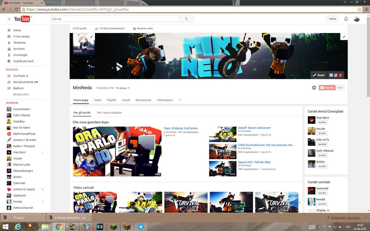Expand Mostra altro in Raccolta
This screenshot has height=231, width=370.
[x=21, y=94]
